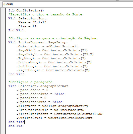
Task: Place cursor on Sub ConfigPagina() line
Action: pos(26,10)
